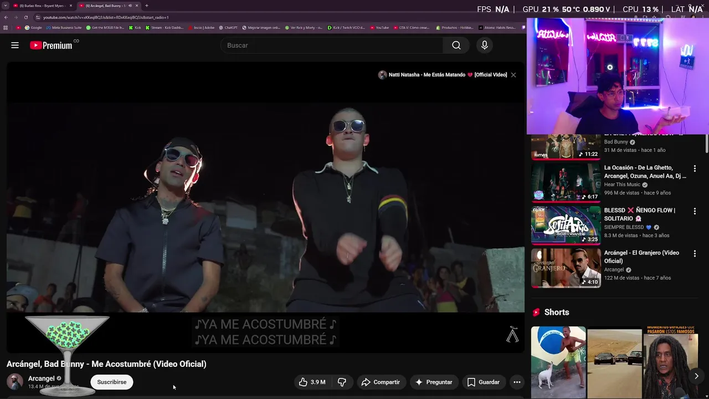Image resolution: width=709 pixels, height=399 pixels.
Task: Open the apps grid in bookmarks bar
Action: (6, 28)
